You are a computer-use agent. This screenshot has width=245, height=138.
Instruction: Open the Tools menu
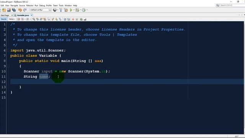click(x=61, y=5)
